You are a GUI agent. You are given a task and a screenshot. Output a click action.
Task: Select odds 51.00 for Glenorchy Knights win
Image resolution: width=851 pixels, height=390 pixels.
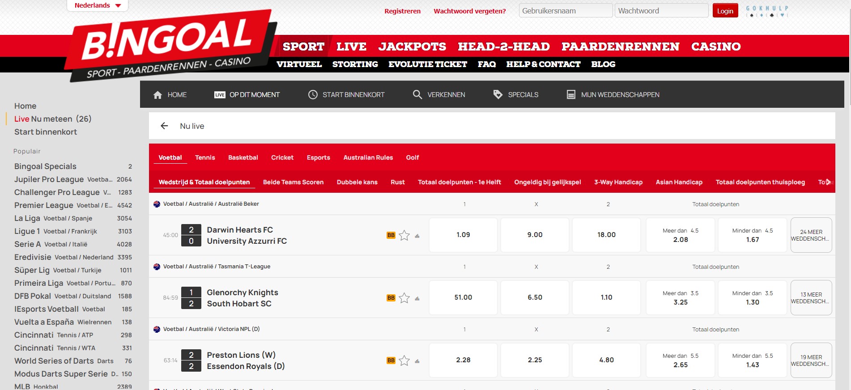[463, 297]
